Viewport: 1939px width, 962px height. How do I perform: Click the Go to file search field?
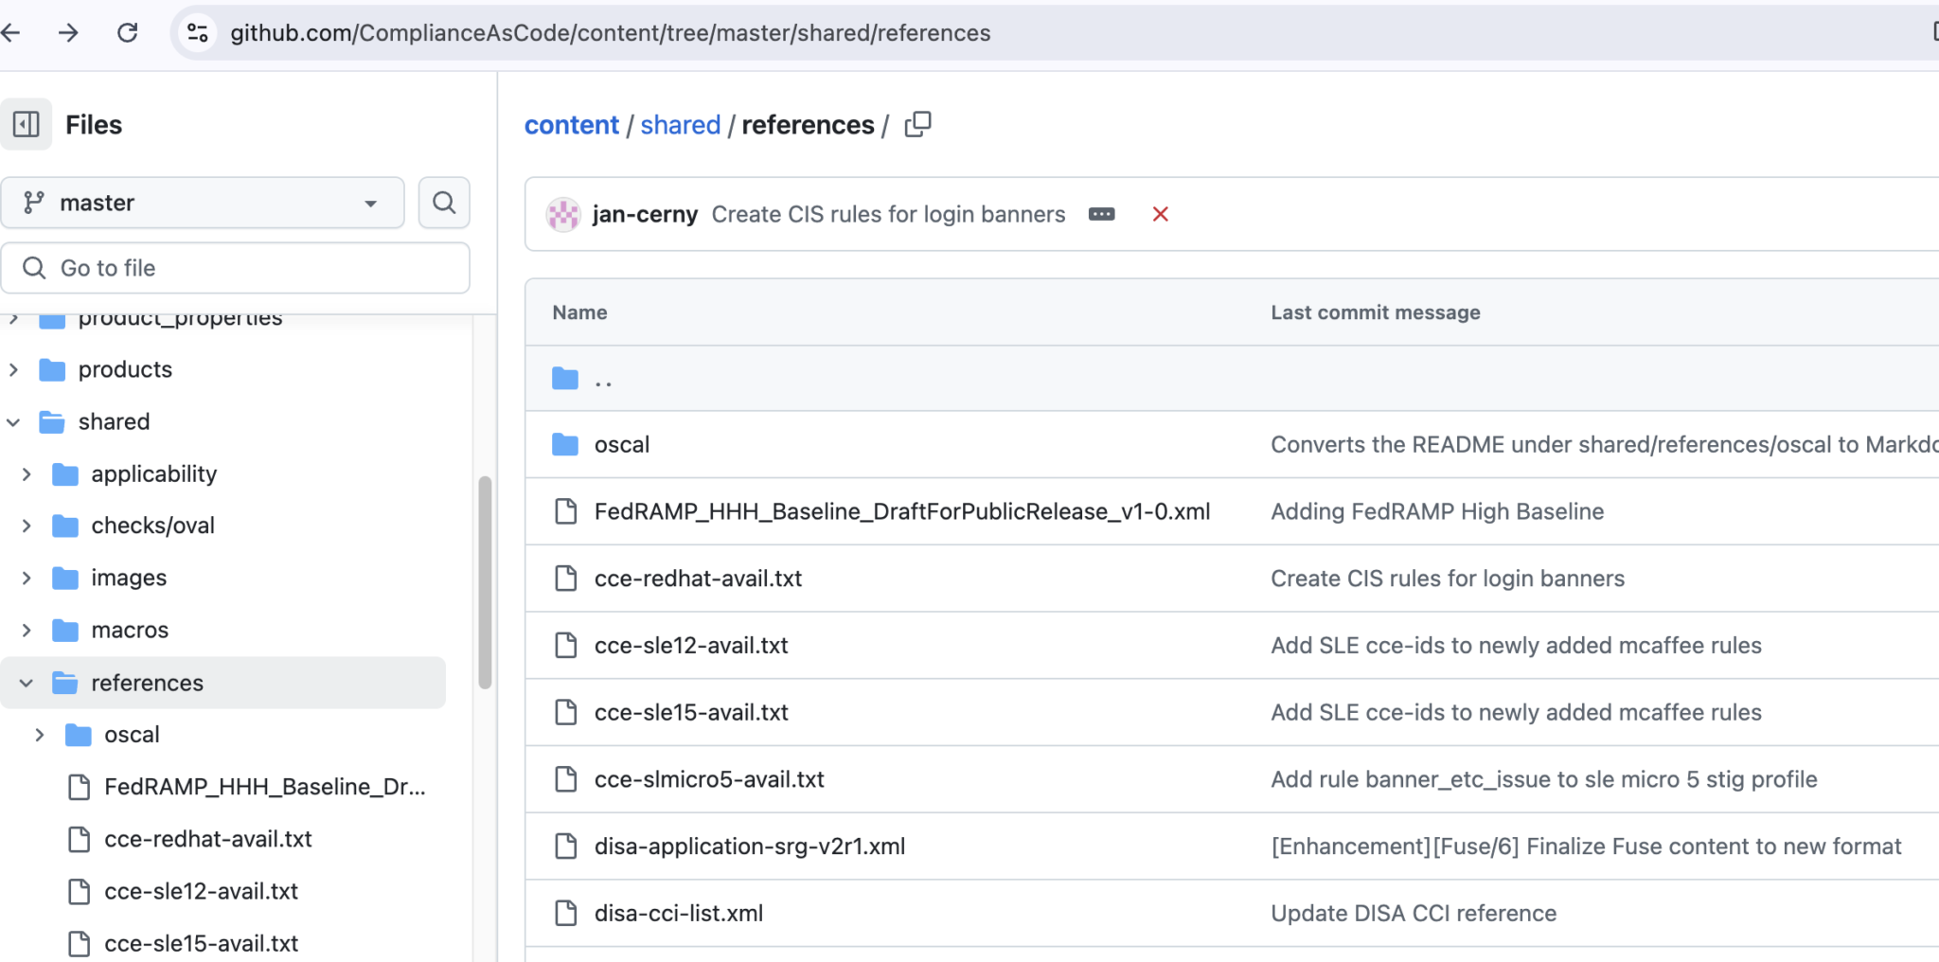(x=236, y=268)
